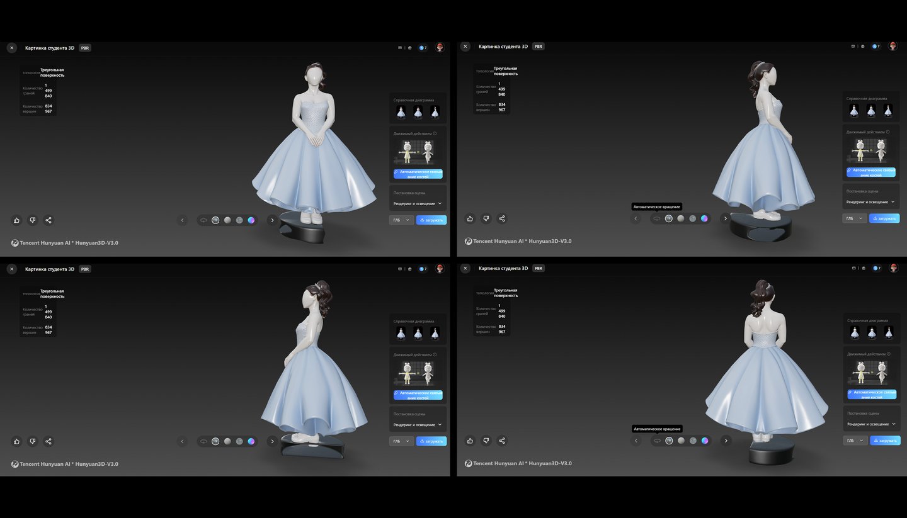
Task: Open 'ГЛБ' format dropdown in back-view panel
Action: (855, 441)
